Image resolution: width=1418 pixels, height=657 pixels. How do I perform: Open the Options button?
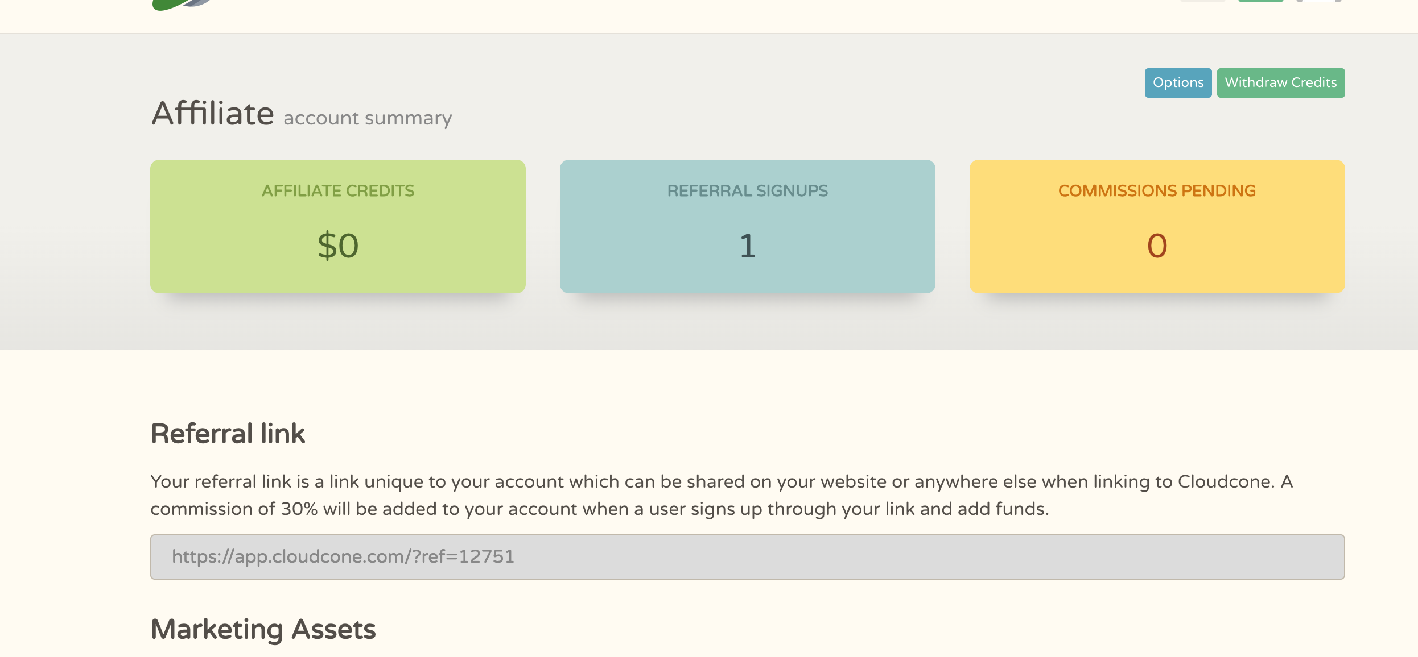click(x=1178, y=83)
